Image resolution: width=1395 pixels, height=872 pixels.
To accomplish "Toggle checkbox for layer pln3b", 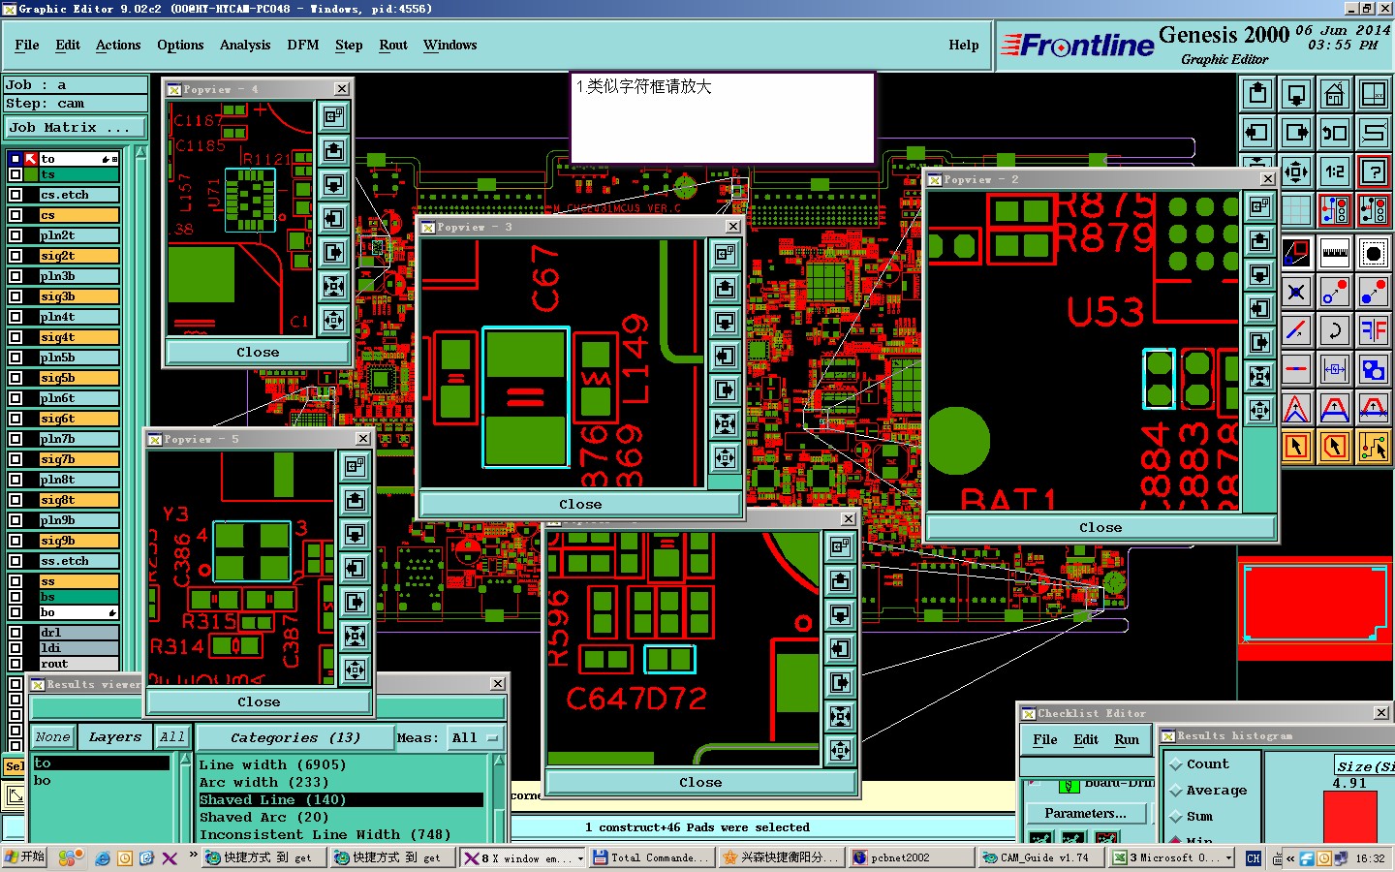I will pyautogui.click(x=15, y=276).
